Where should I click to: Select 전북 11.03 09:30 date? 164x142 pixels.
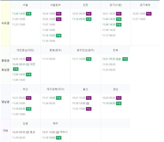109,64
